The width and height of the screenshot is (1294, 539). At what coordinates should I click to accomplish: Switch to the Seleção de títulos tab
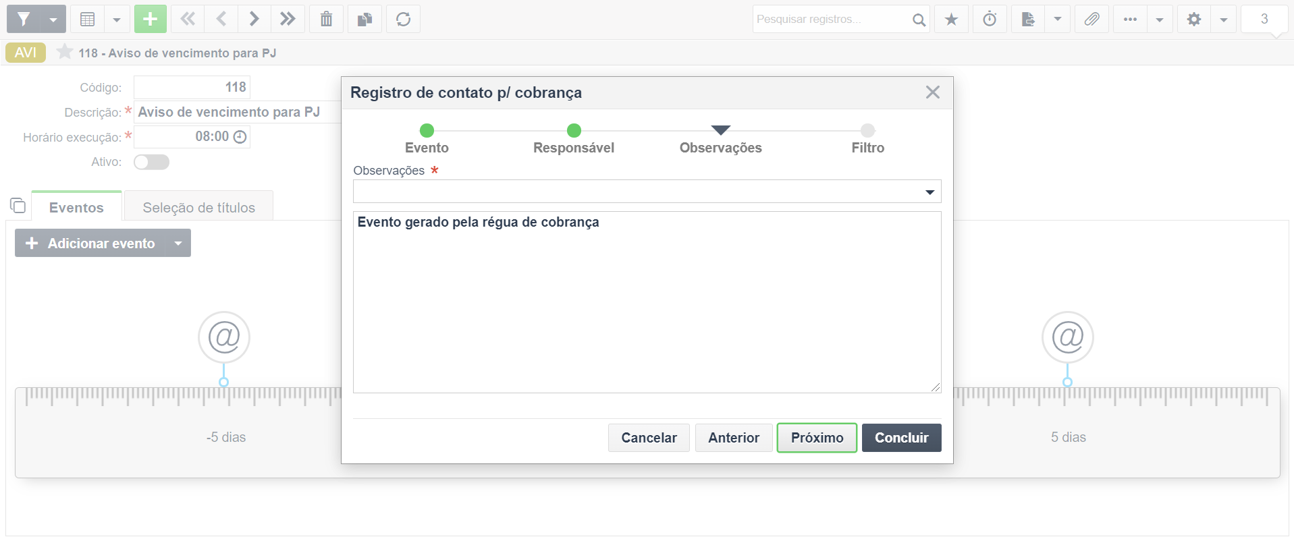(x=199, y=207)
